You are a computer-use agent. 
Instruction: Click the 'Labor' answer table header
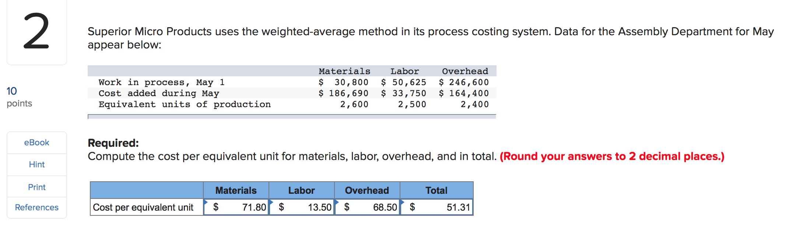click(302, 190)
